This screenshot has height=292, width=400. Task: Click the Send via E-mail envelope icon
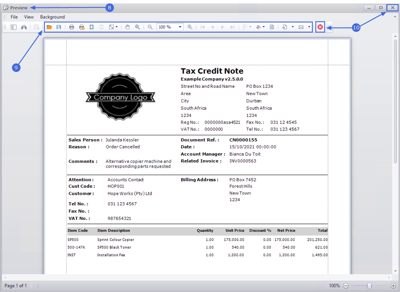tap(301, 27)
